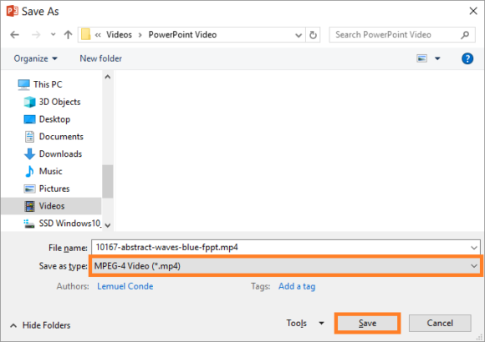Navigate up one folder level
Viewport: 485px width, 342px height.
tap(68, 34)
